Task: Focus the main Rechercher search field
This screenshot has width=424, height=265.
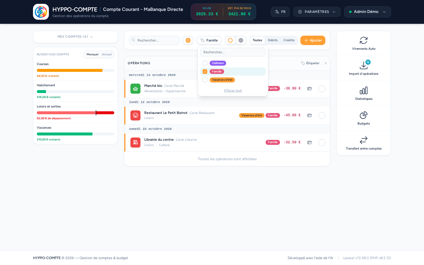Action: pos(154,40)
